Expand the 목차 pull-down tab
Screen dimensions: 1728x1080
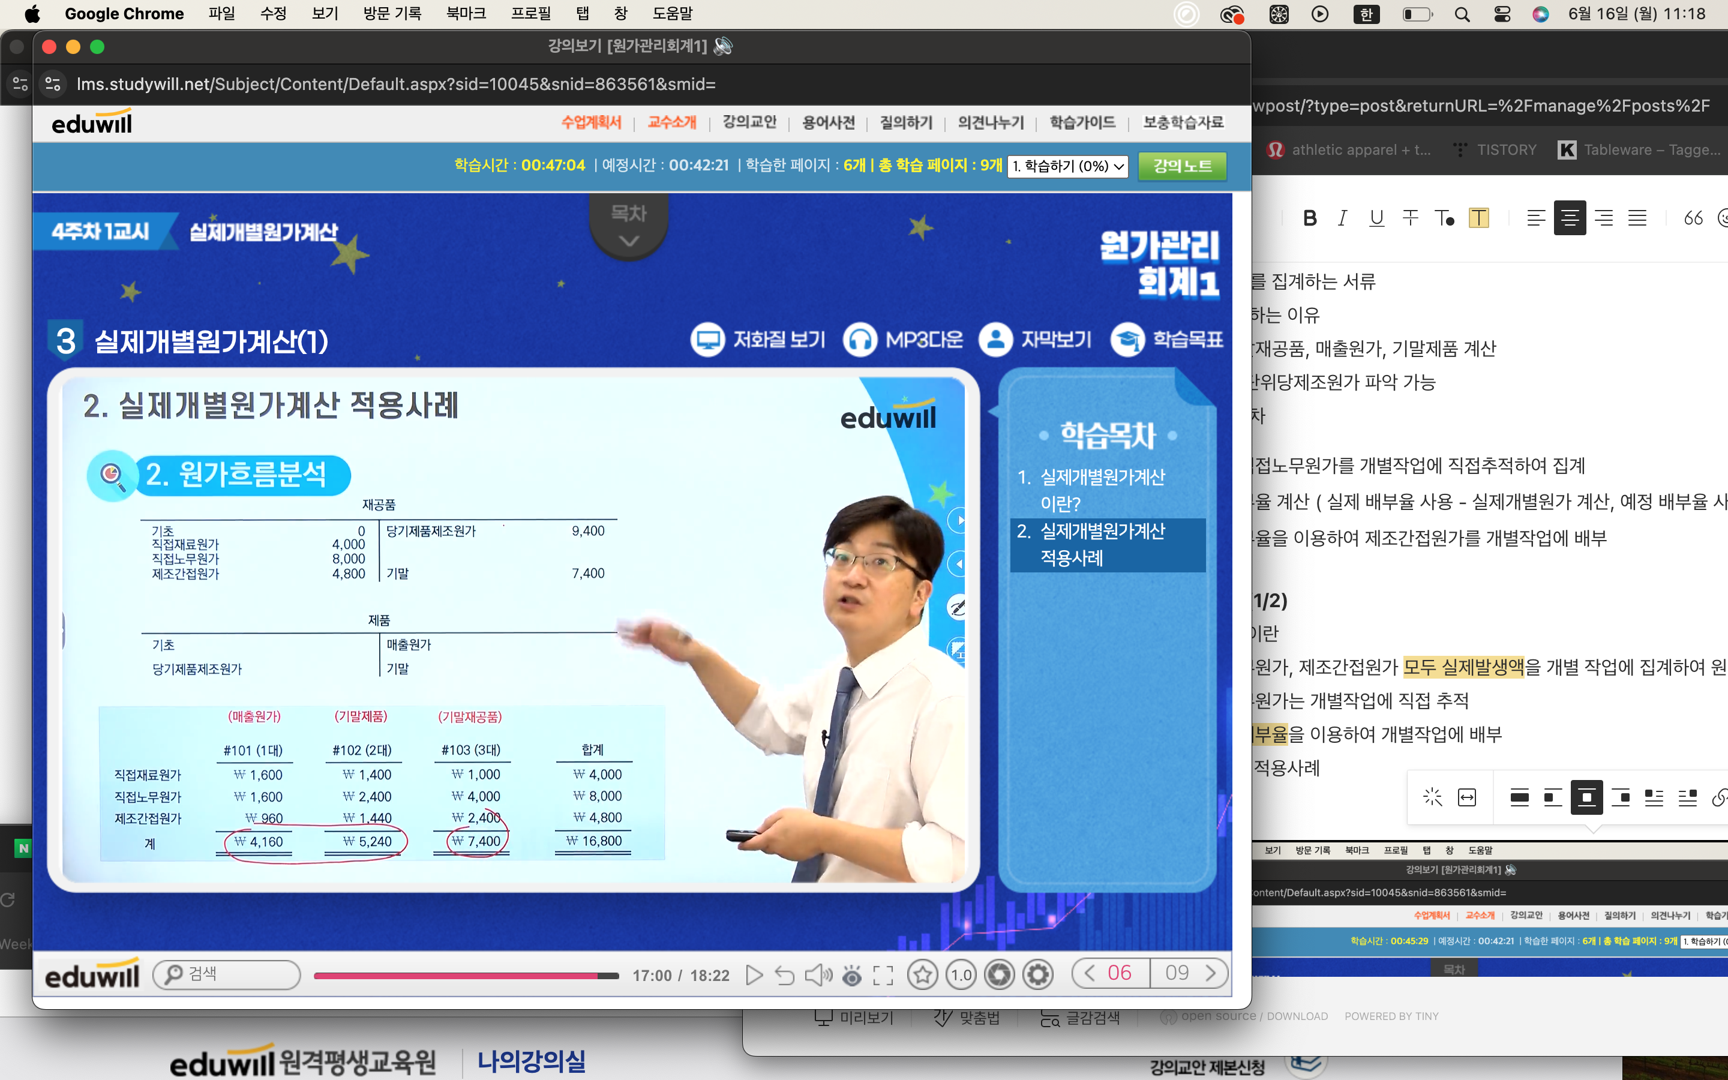pyautogui.click(x=628, y=226)
